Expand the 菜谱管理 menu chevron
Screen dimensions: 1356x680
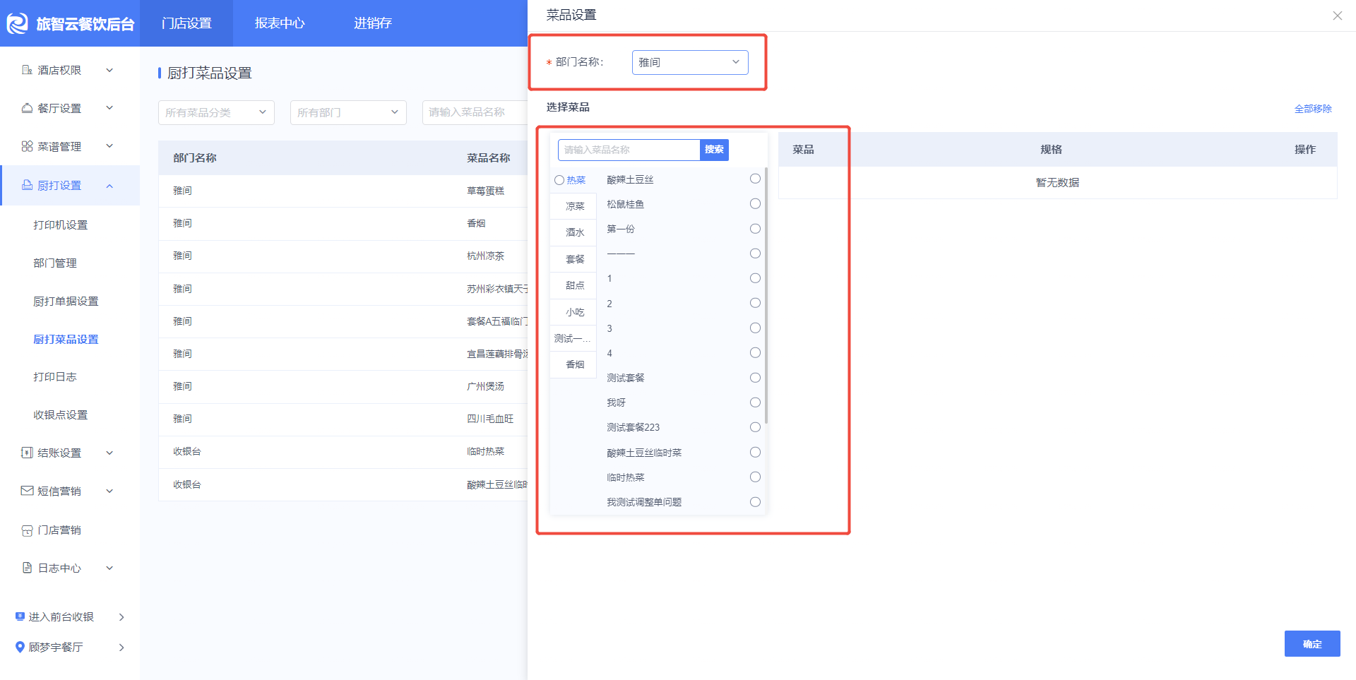[109, 146]
